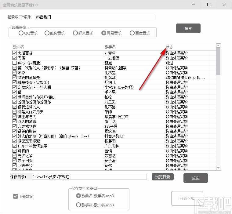Click the 反选 invert selection button
Viewport: 232px width, 214px height.
[x=196, y=178]
